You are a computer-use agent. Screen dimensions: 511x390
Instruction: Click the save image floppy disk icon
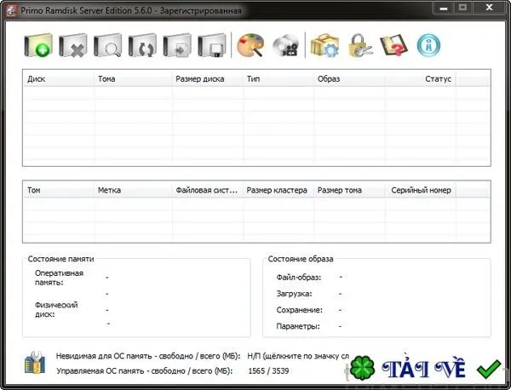(x=212, y=45)
